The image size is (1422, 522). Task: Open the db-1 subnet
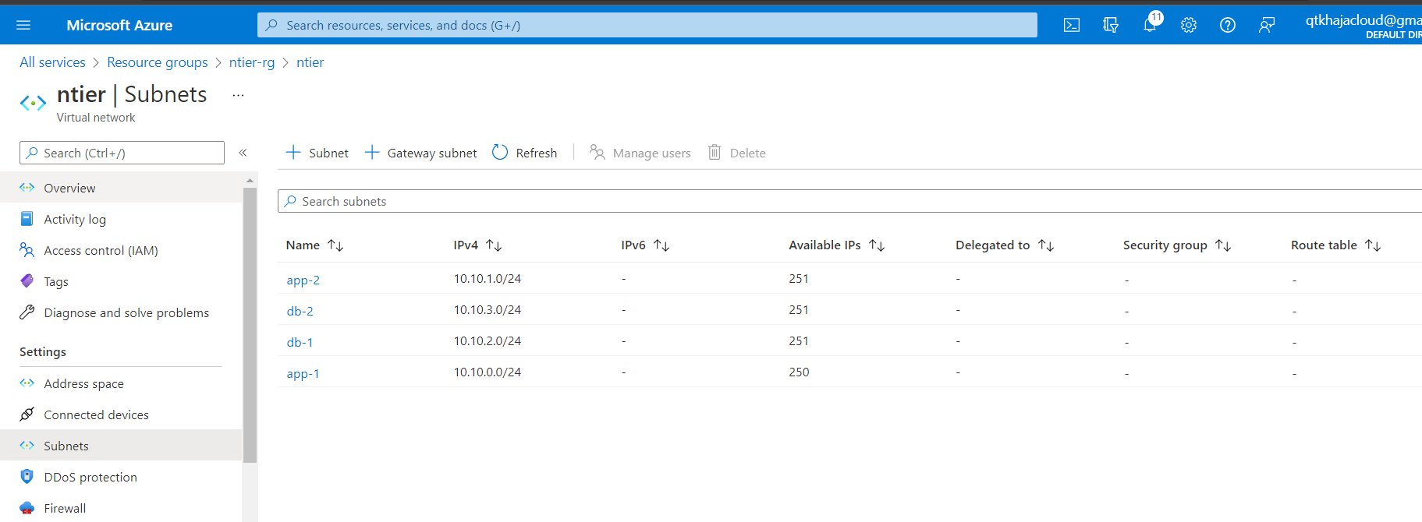point(300,342)
